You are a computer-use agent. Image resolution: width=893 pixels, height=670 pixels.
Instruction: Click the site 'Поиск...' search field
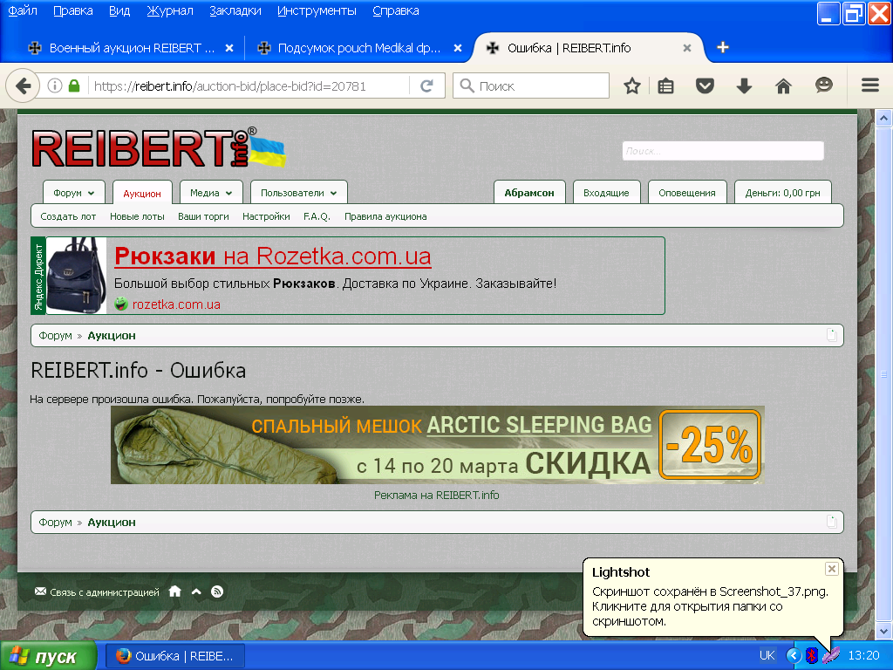[723, 151]
